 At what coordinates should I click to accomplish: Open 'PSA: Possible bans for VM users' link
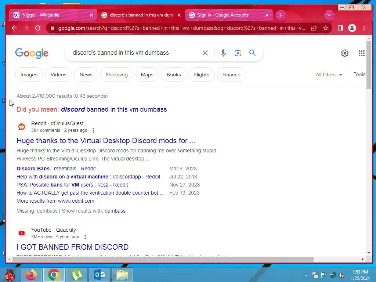72,185
